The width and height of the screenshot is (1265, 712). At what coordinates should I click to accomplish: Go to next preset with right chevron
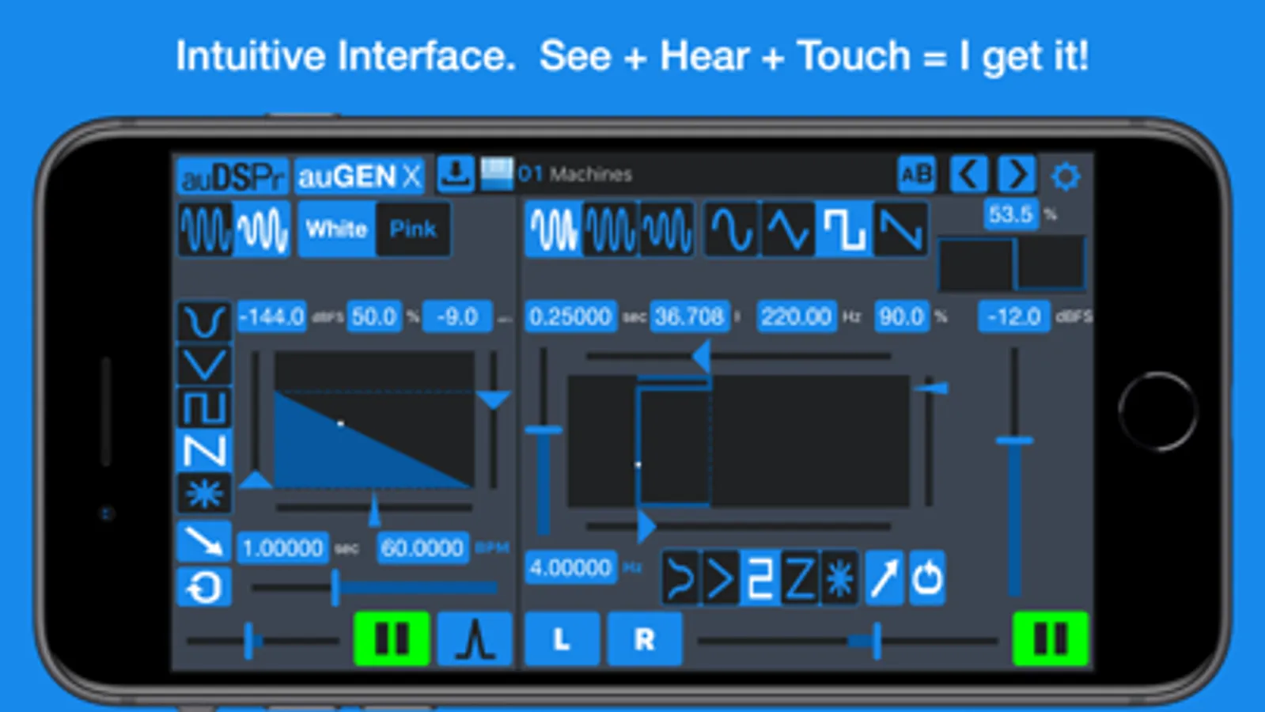tap(1017, 174)
